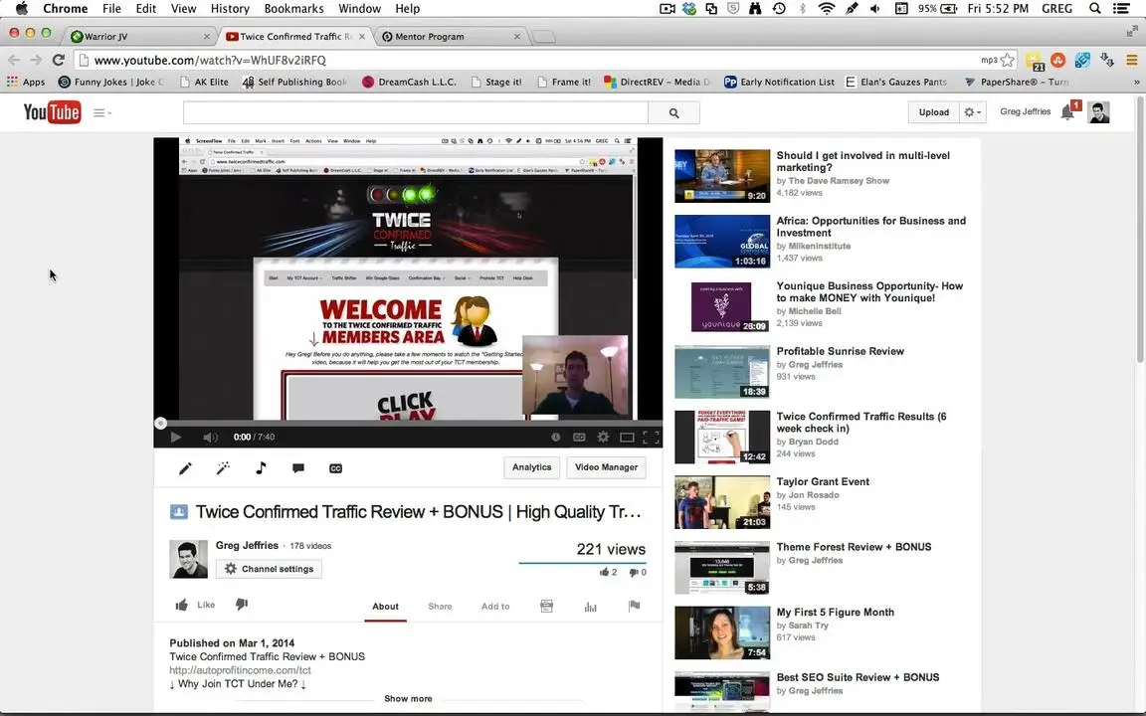Open the Bookmarks menu in menu bar

293,8
